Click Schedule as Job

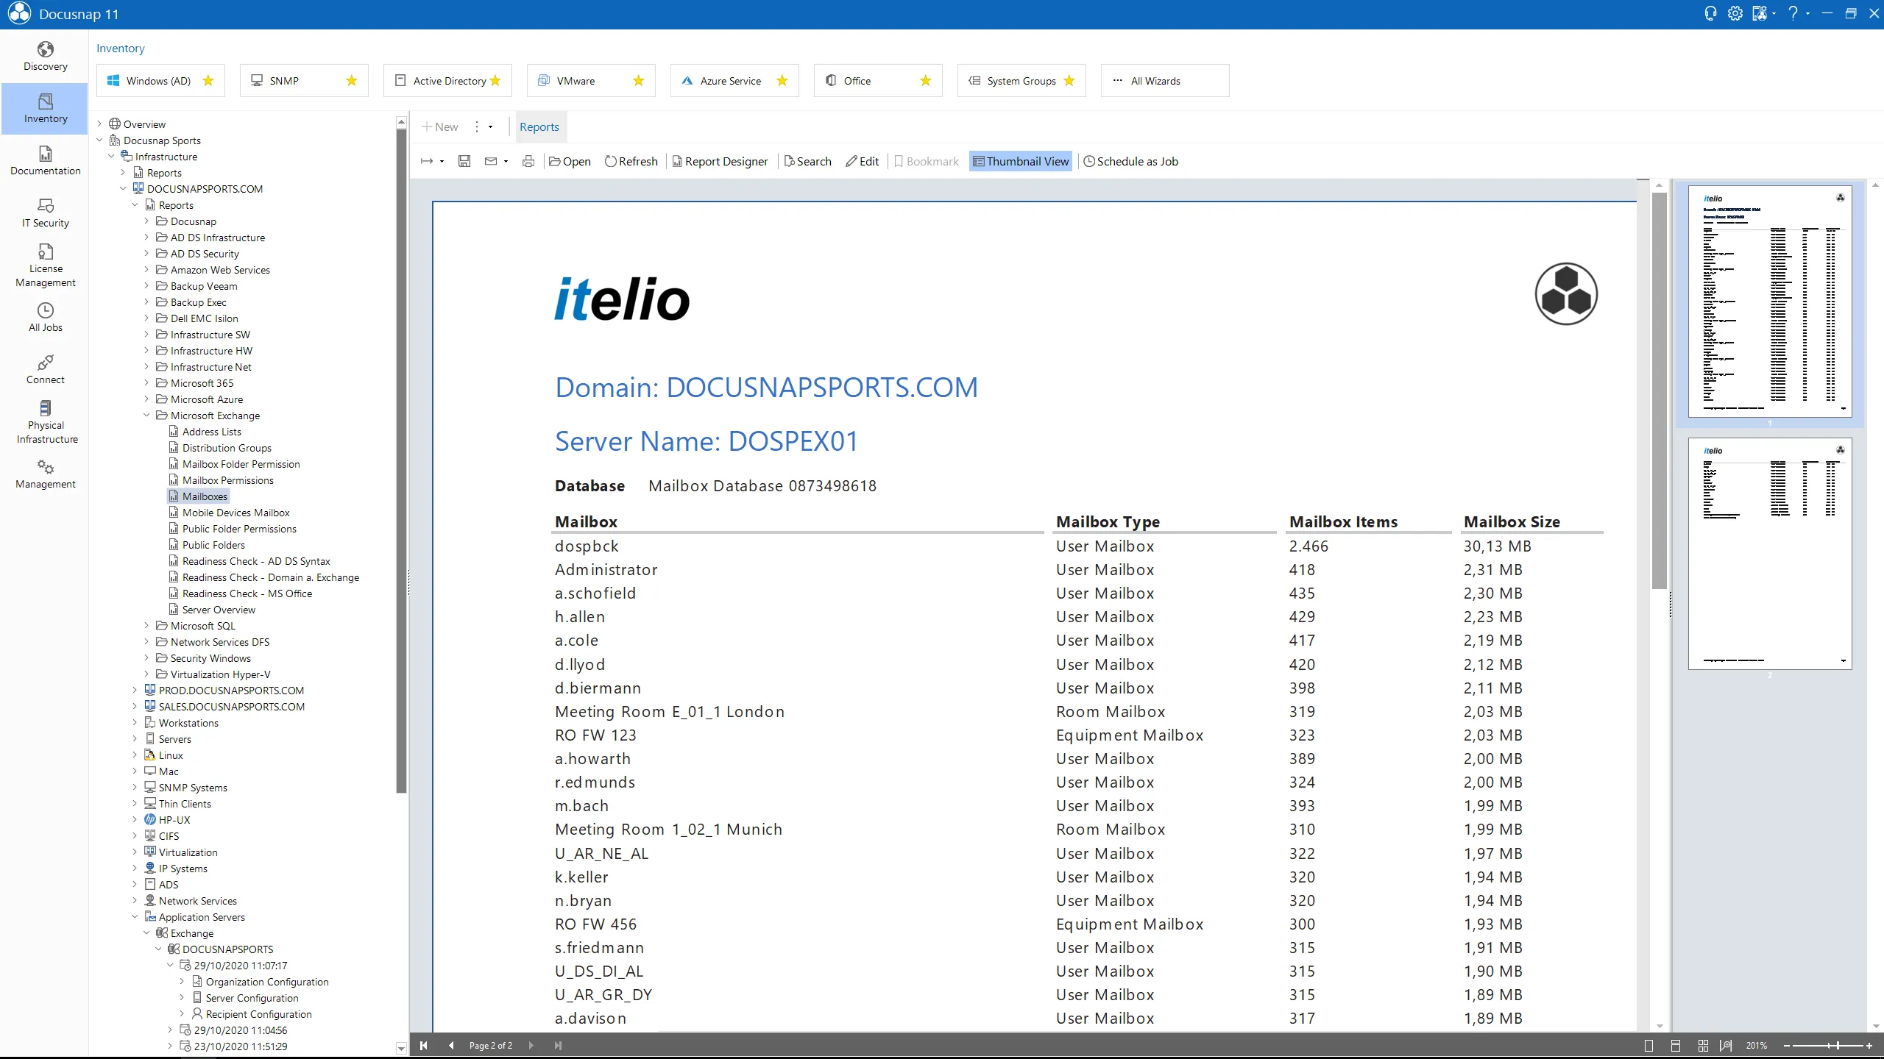click(1130, 161)
